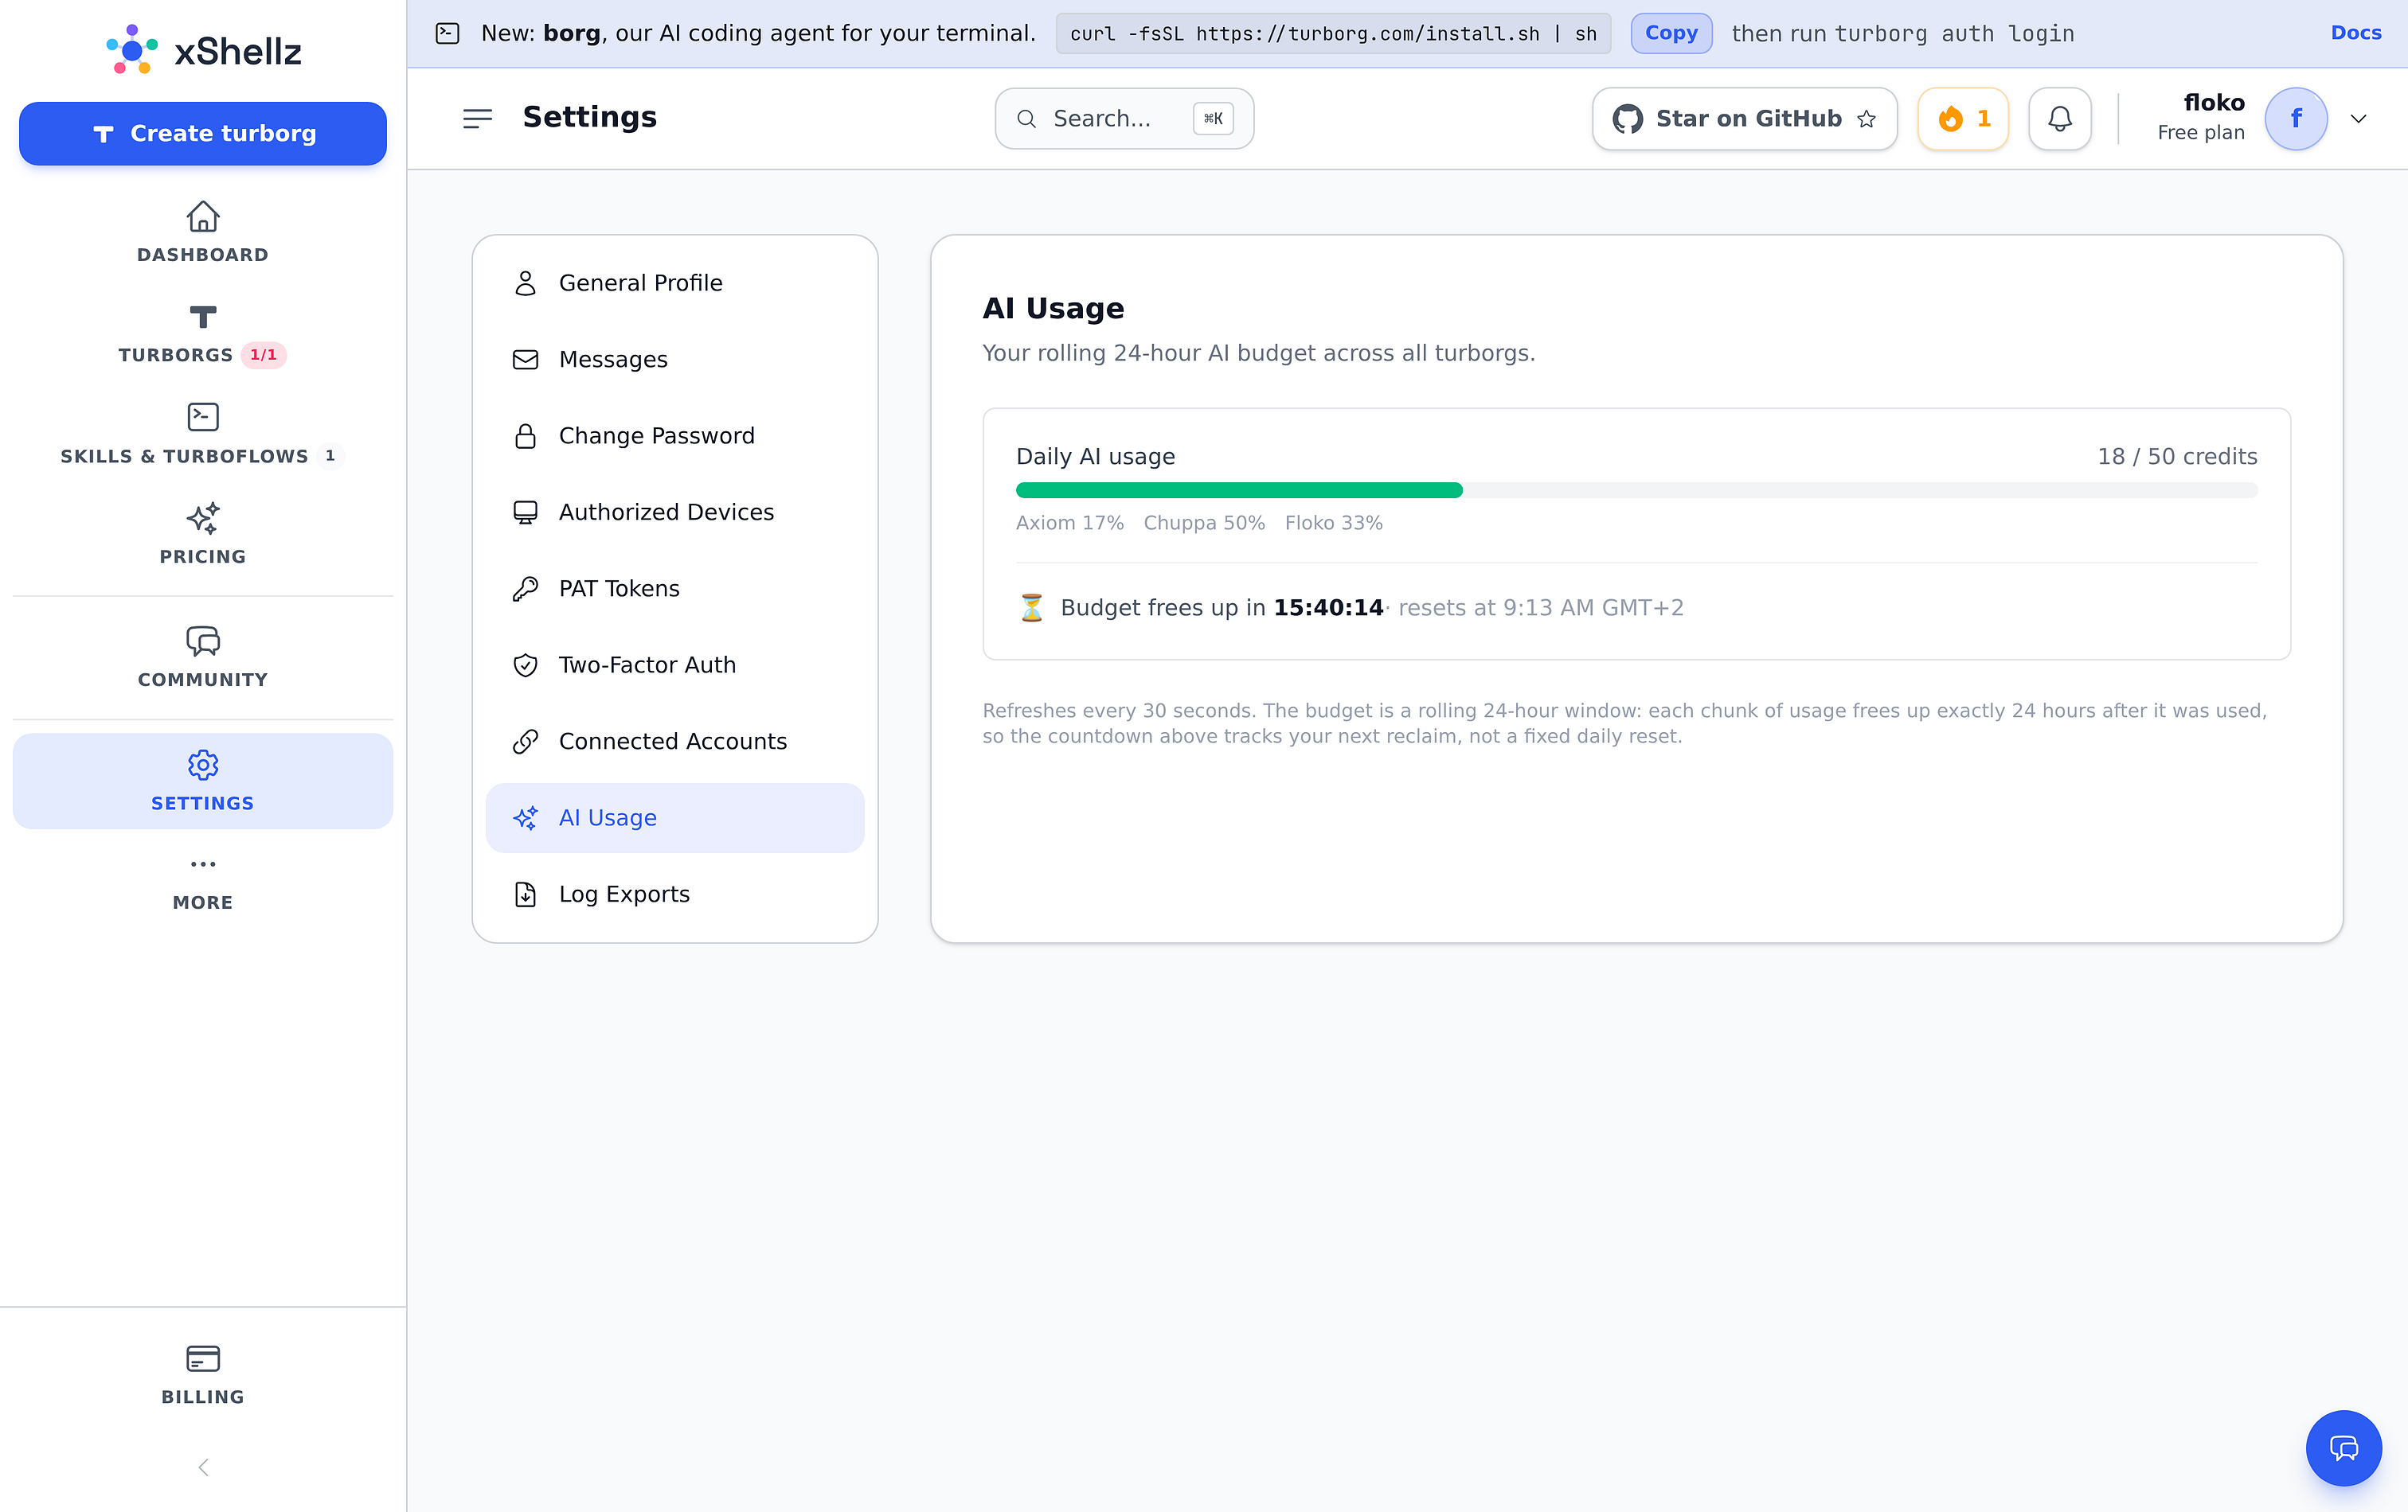Image resolution: width=2408 pixels, height=1512 pixels.
Task: Click the Connected Accounts link icon
Action: click(x=525, y=742)
